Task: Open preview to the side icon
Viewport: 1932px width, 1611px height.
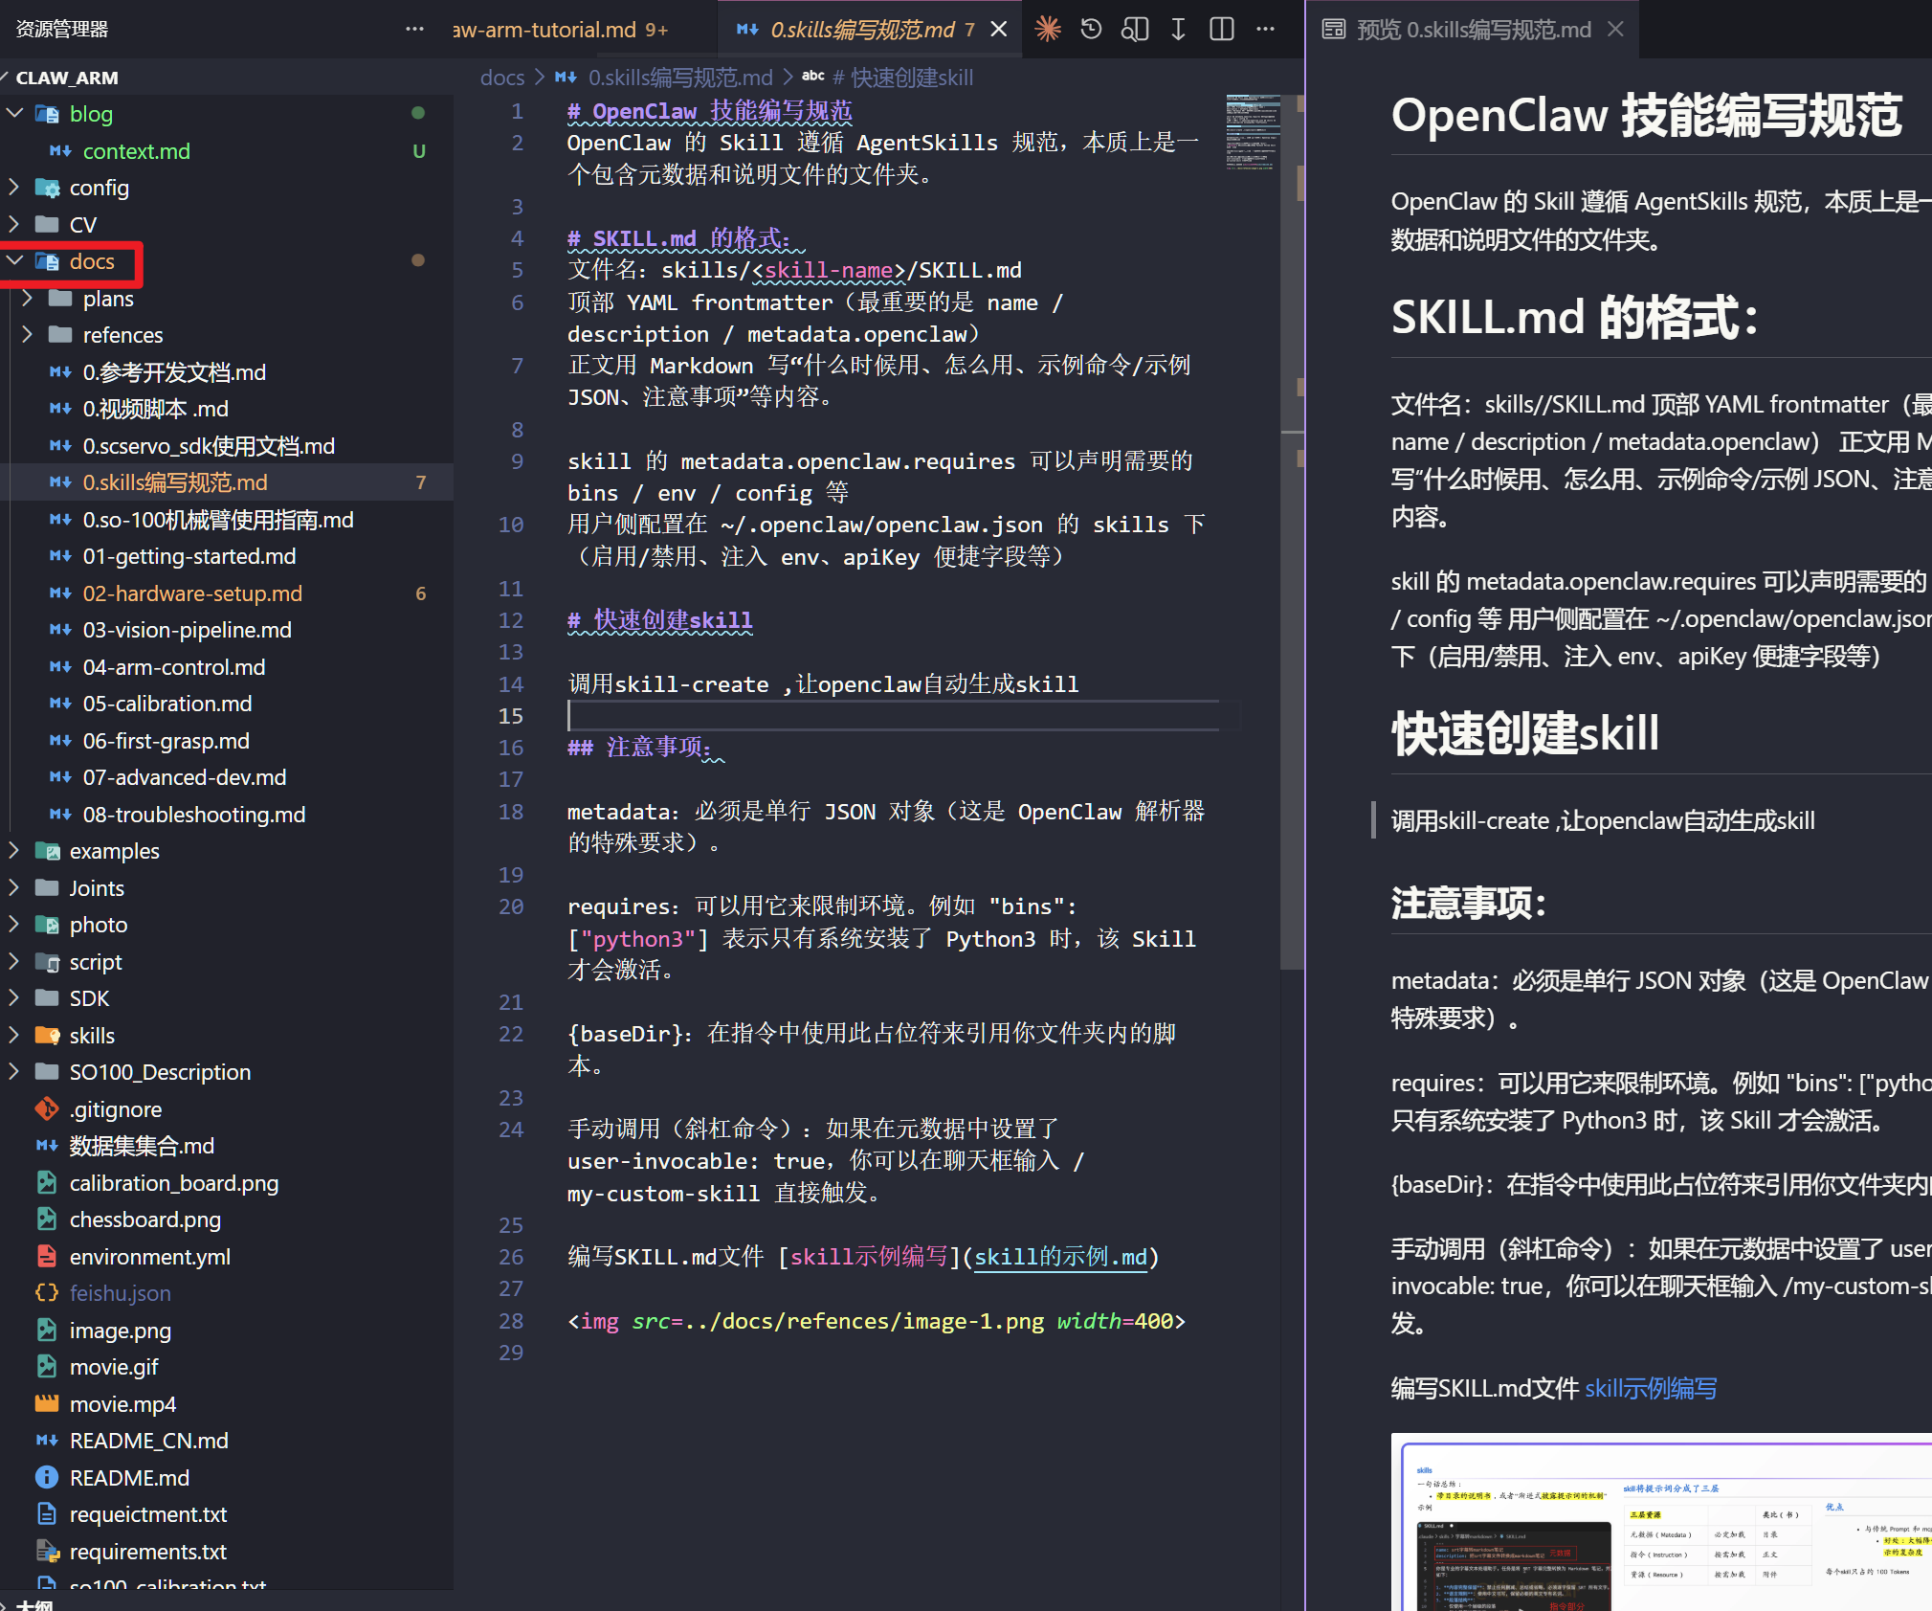Action: 1135,30
